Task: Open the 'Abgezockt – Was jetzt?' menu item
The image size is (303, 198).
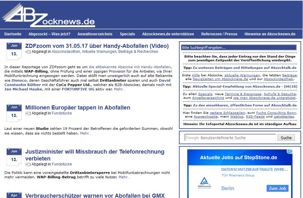Action: [50, 34]
